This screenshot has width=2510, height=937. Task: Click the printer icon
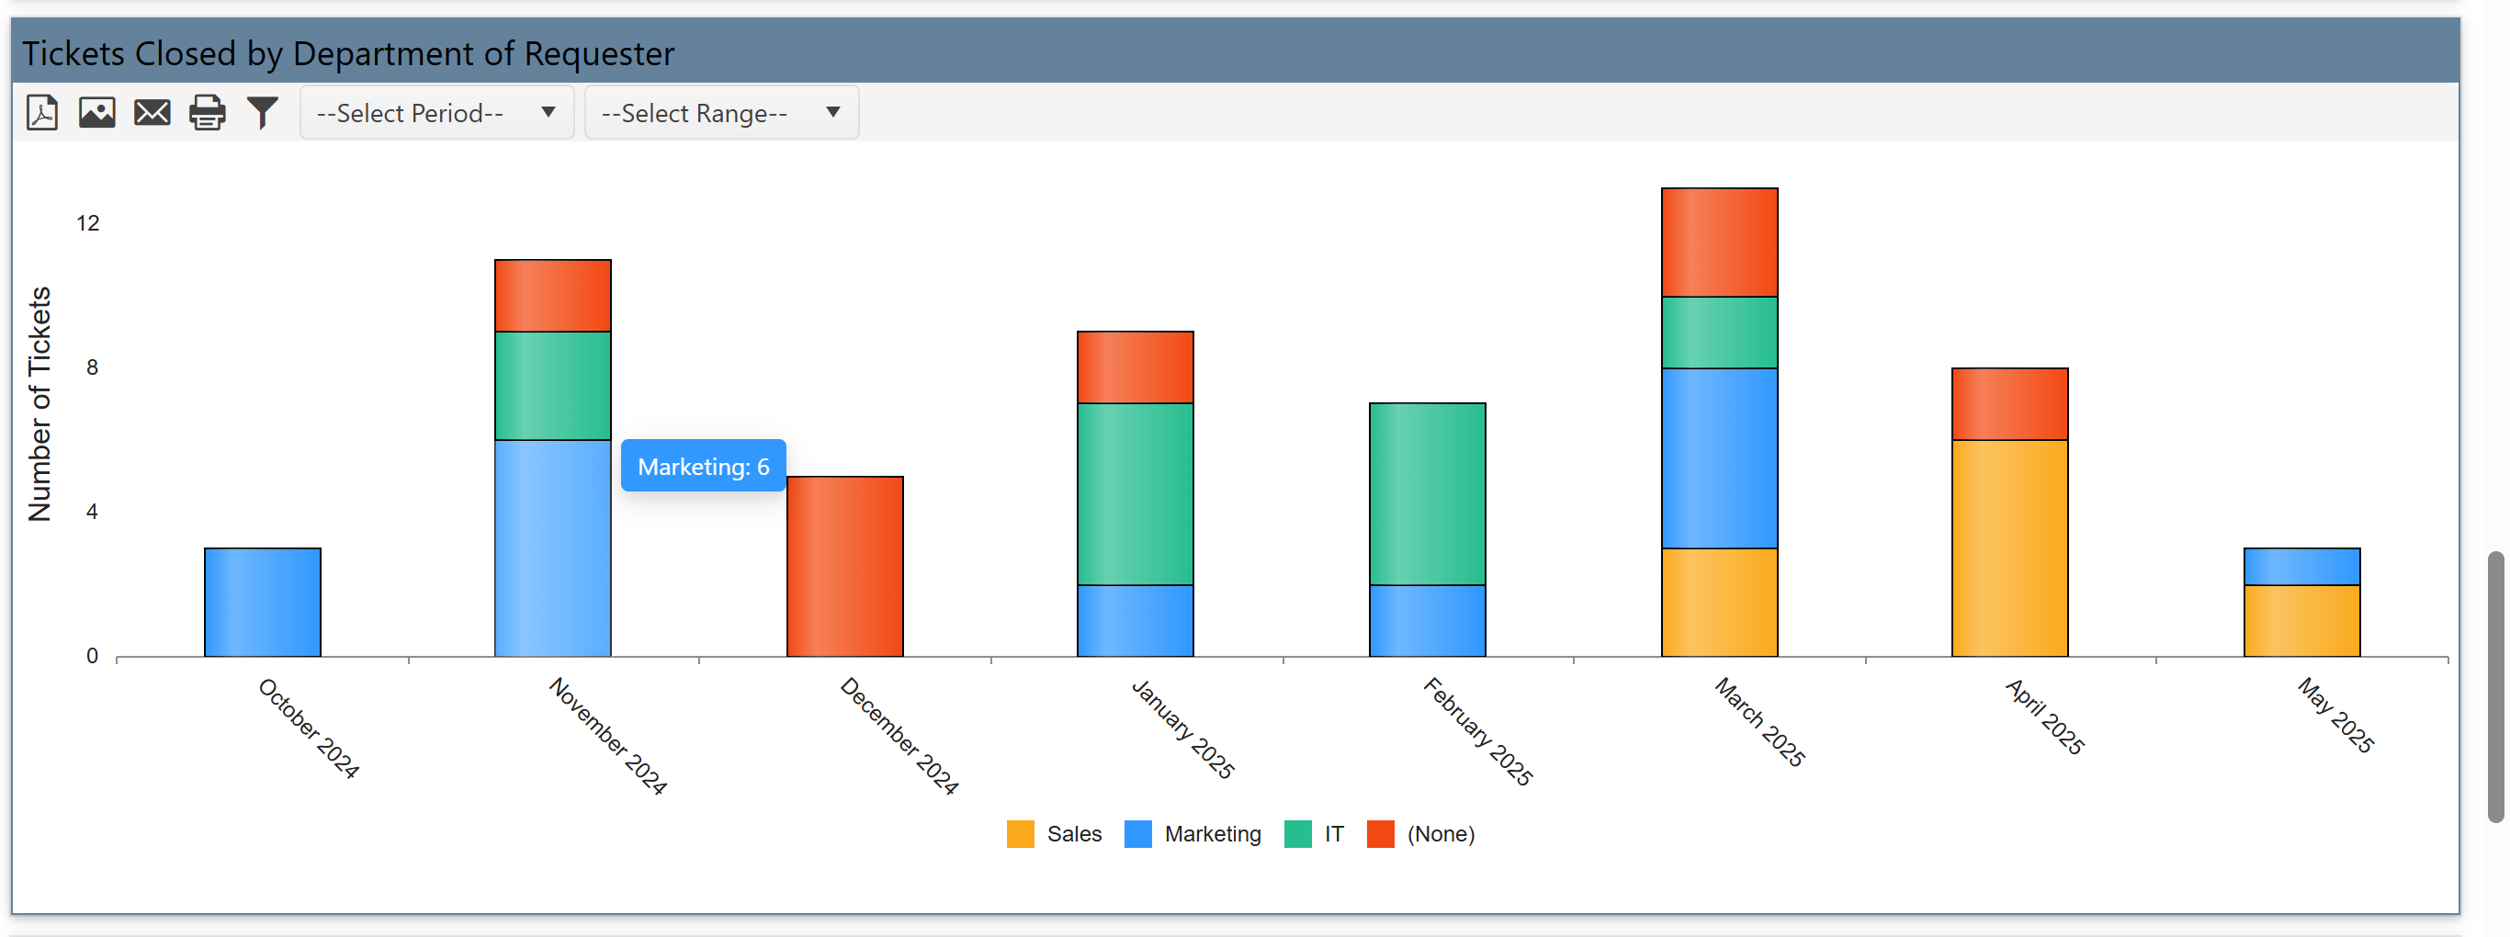point(208,112)
